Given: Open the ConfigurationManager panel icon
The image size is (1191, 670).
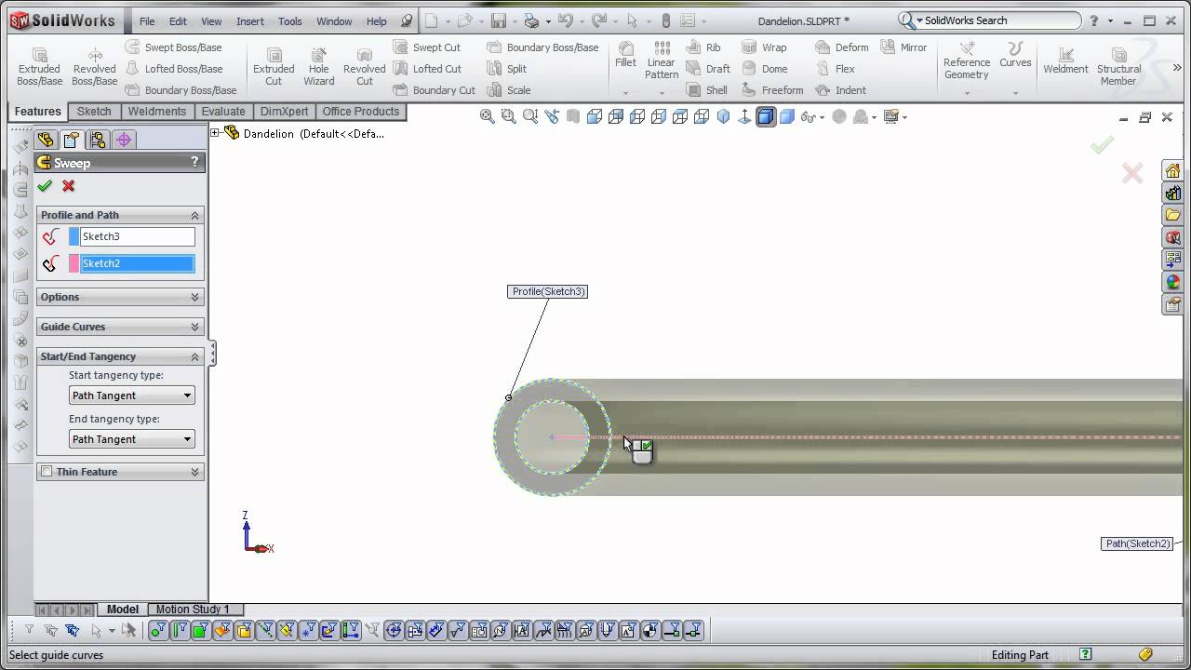Looking at the screenshot, I should (98, 140).
